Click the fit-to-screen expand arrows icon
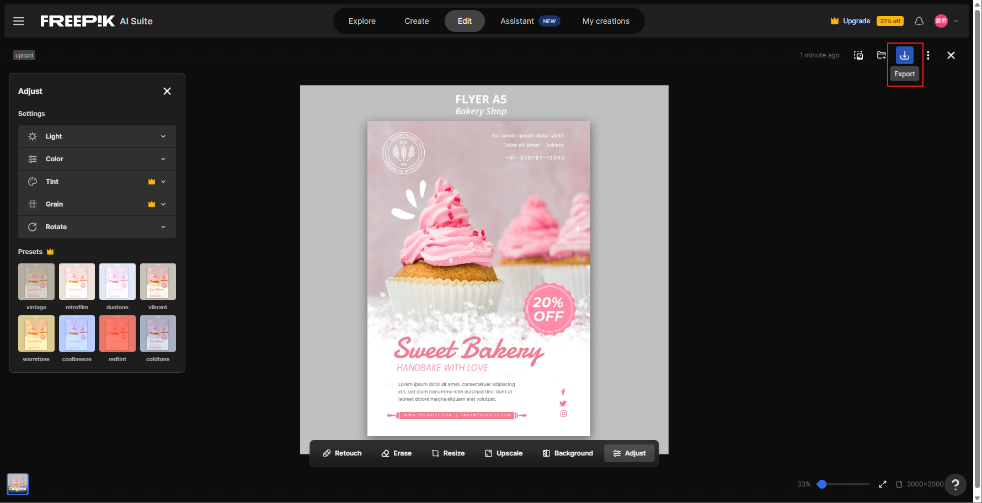The width and height of the screenshot is (982, 503). point(883,484)
